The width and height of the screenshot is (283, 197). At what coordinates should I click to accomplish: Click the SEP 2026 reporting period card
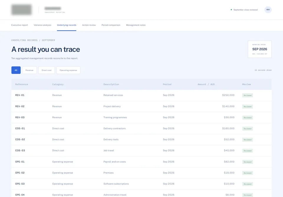[x=259, y=49]
